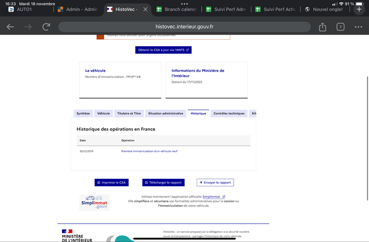Open the Synthèse tab
The height and width of the screenshot is (242, 369).
pos(83,113)
